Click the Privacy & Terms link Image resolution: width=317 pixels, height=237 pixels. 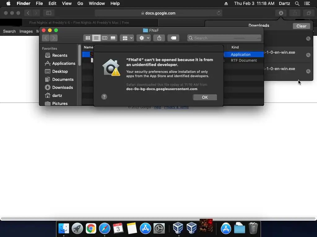[176, 107]
